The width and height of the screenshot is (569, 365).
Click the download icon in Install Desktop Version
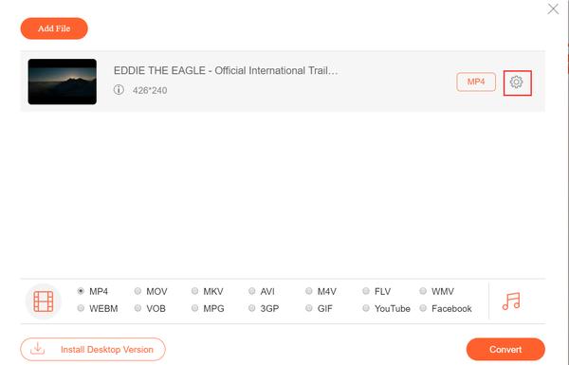tap(37, 349)
